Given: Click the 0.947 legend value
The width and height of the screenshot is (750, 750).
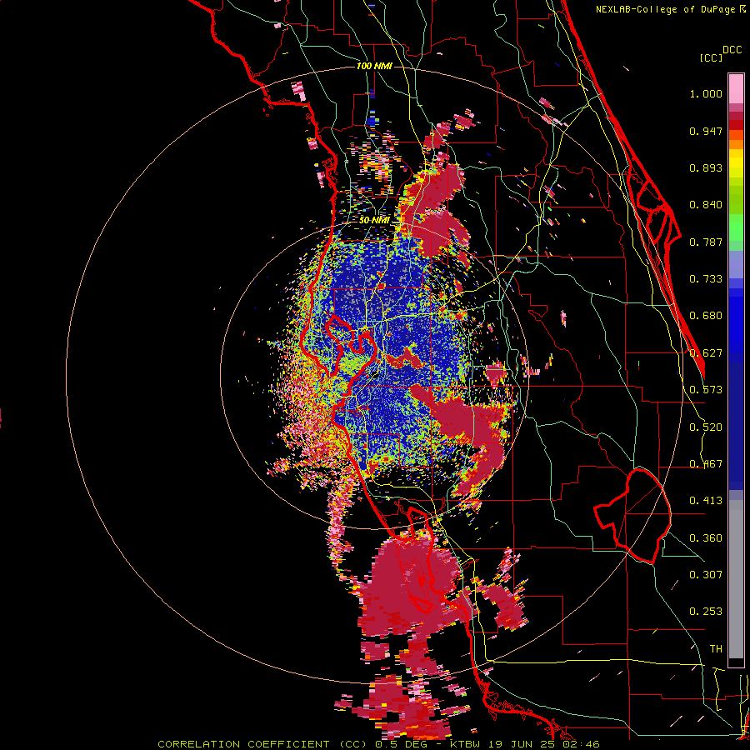Looking at the screenshot, I should point(706,131).
